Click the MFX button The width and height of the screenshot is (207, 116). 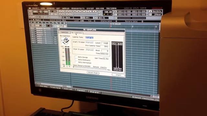click(x=88, y=18)
